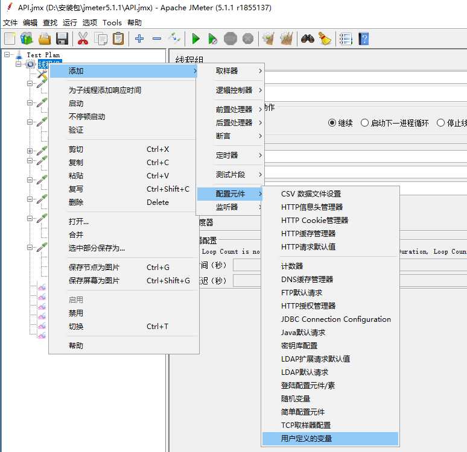This screenshot has height=452, width=467.
Task: Collapse all nodes with minus icon
Action: [x=157, y=39]
